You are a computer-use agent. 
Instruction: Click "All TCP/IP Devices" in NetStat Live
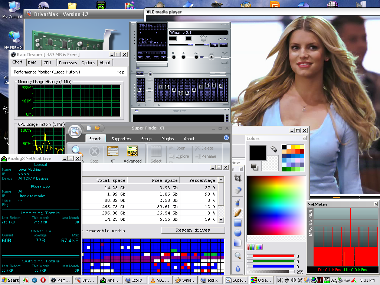tap(33, 178)
